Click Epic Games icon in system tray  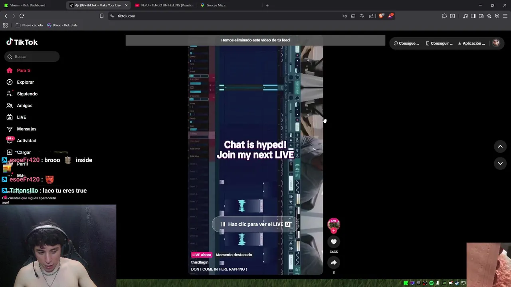pyautogui.click(x=418, y=283)
